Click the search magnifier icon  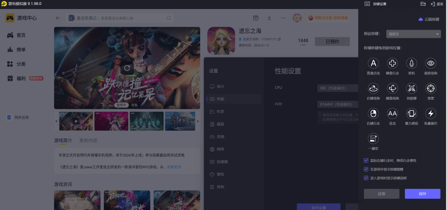169,18
